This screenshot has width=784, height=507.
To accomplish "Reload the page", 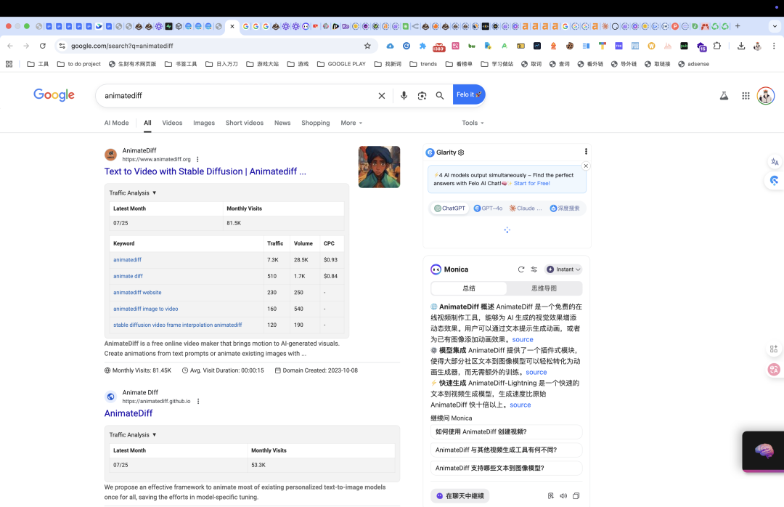I will [43, 46].
